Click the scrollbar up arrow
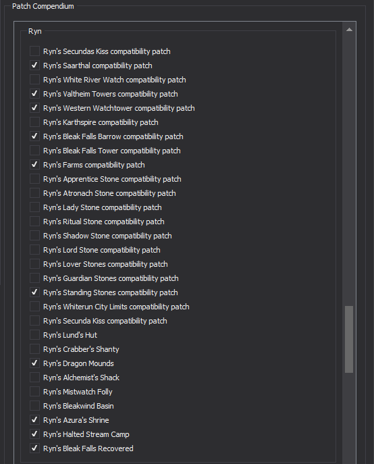Screen dimensions: 374x464 (x=349, y=29)
